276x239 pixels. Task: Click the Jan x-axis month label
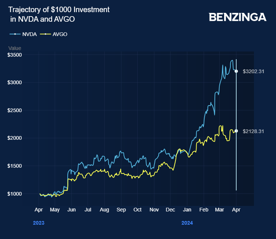[x=187, y=210]
